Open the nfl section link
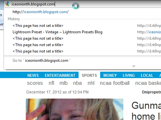The image size is (161, 120). tap(52, 83)
